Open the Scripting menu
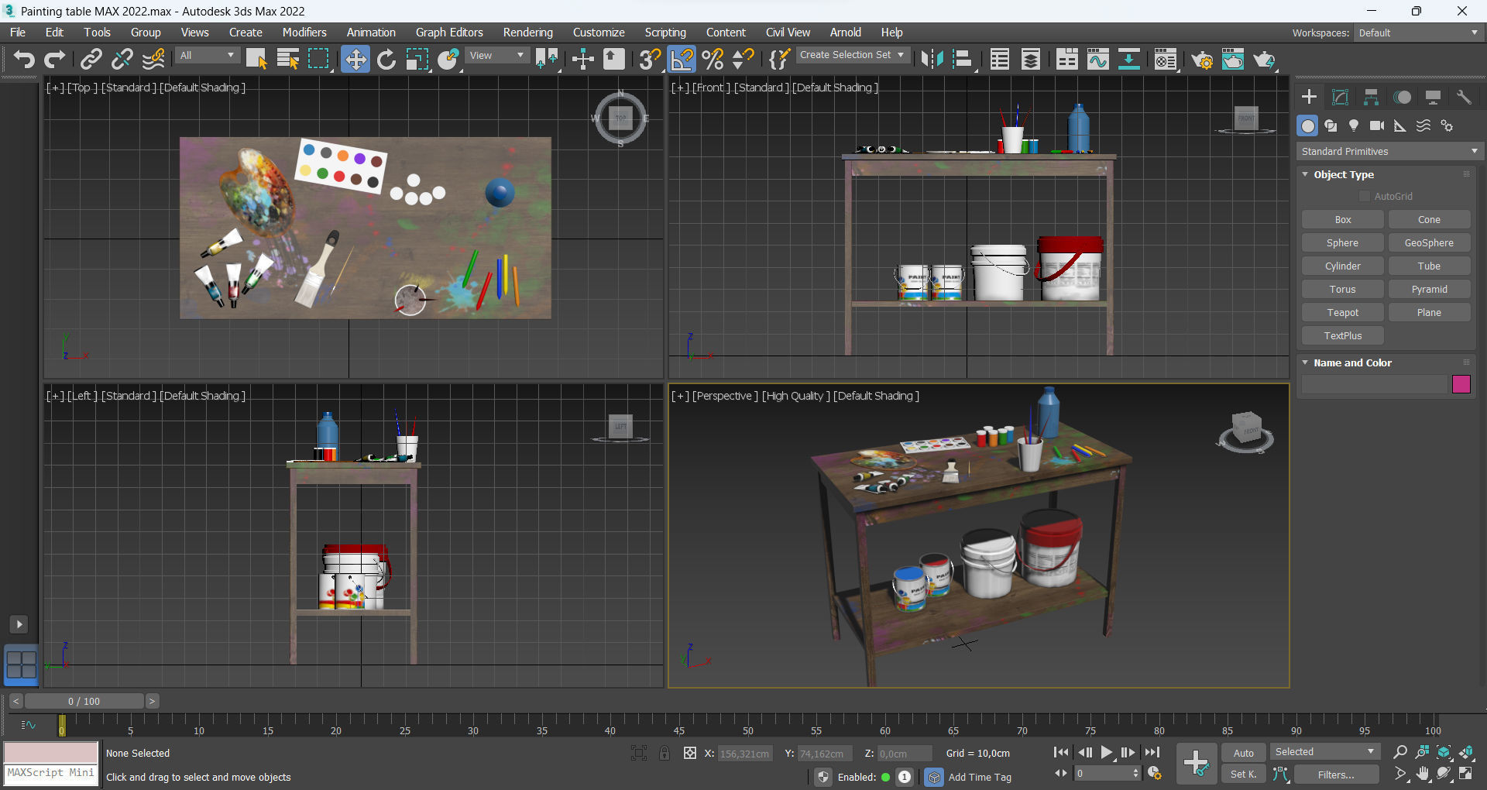Viewport: 1487px width, 790px height. coord(665,33)
